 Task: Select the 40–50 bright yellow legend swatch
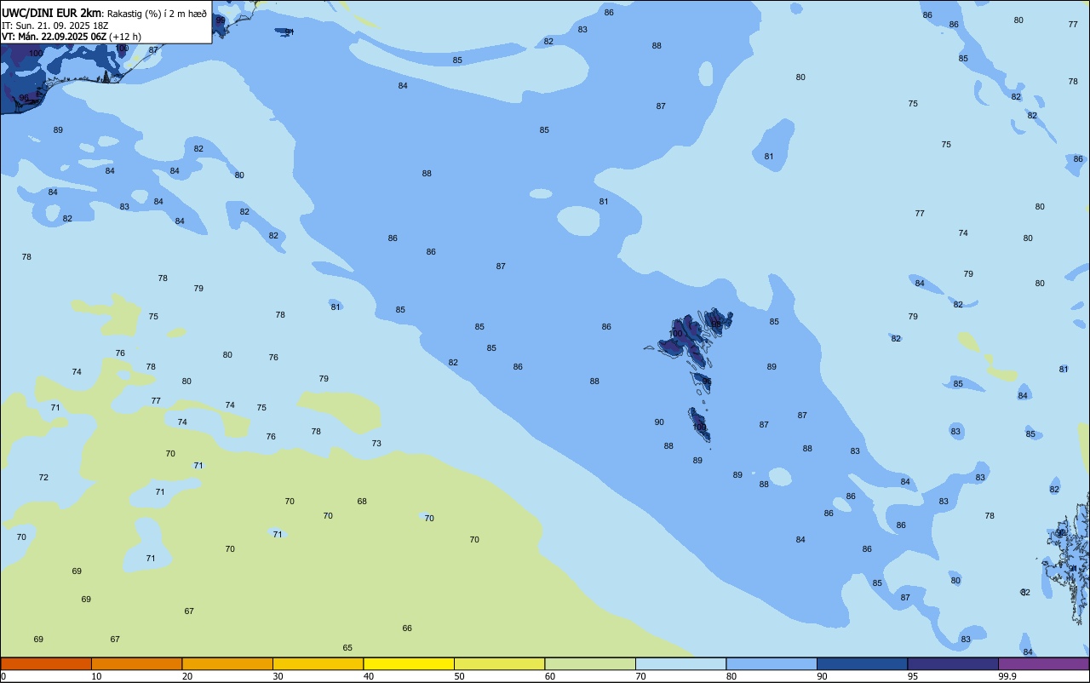[409, 663]
